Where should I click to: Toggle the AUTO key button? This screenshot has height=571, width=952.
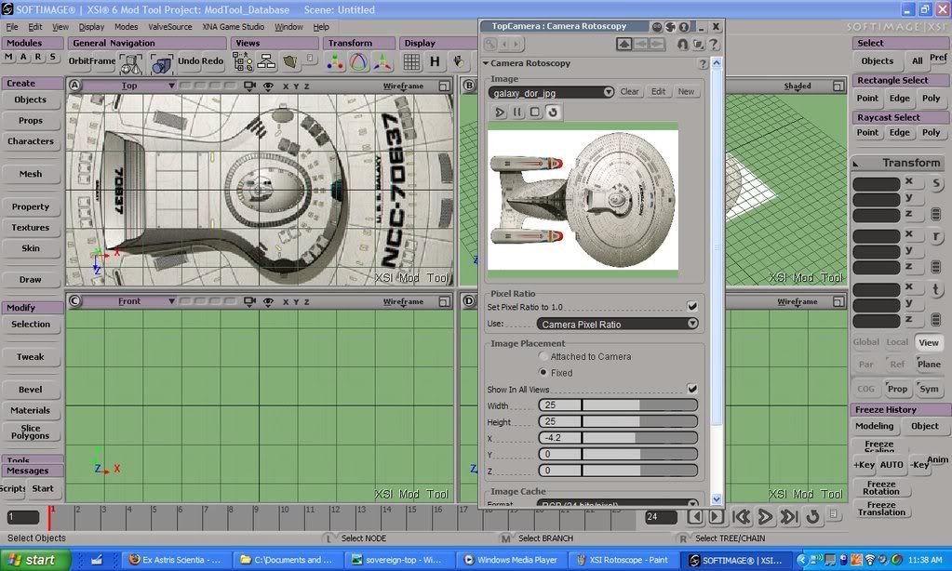coord(892,465)
